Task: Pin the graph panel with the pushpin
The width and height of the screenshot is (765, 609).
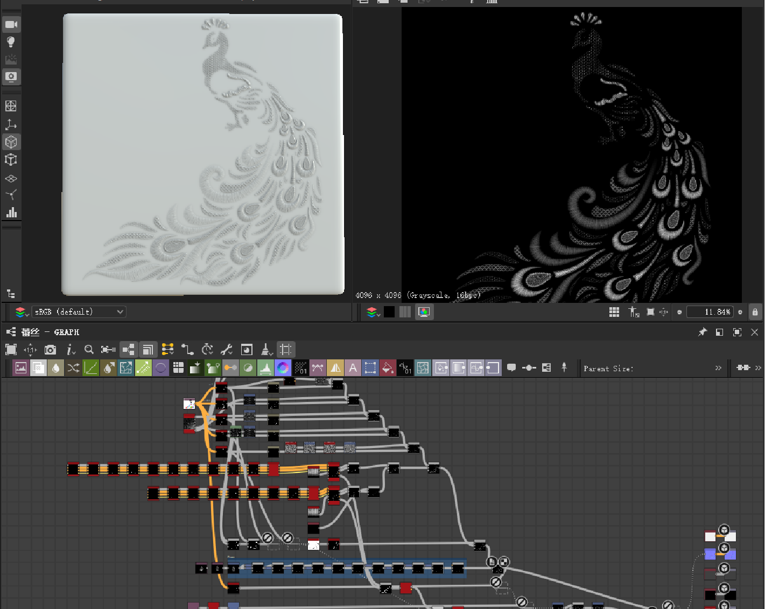Action: pyautogui.click(x=702, y=332)
